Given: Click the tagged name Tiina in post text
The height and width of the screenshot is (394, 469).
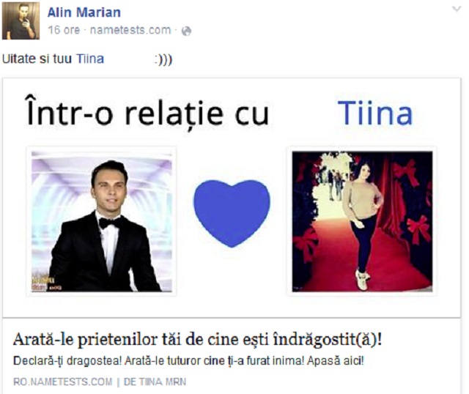Looking at the screenshot, I should (x=90, y=59).
